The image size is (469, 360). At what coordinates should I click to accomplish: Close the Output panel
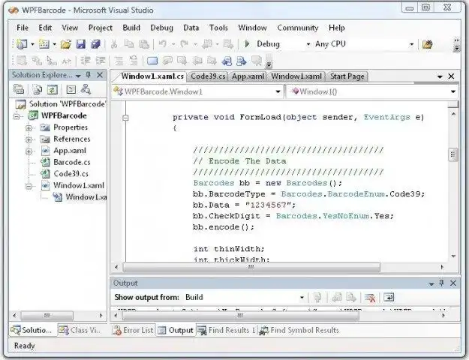453,283
